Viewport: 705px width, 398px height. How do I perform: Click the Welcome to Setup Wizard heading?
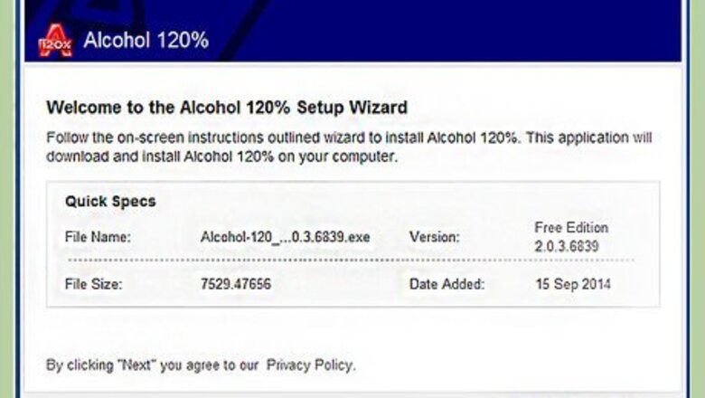227,108
